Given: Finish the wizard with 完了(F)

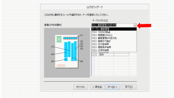Looking at the screenshot, I should pyautogui.click(x=129, y=87).
